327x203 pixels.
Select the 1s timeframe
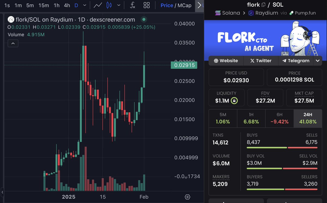click(7, 5)
